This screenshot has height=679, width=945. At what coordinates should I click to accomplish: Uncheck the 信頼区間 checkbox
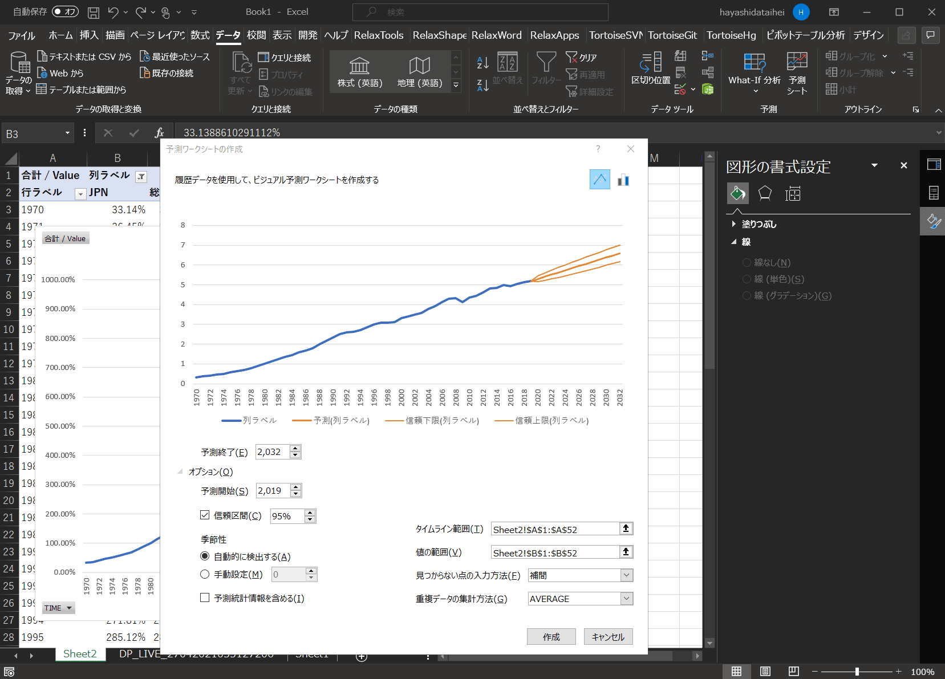pos(205,515)
